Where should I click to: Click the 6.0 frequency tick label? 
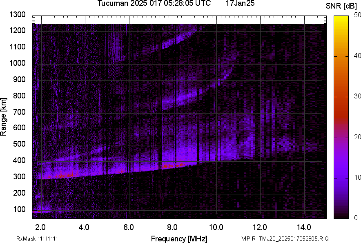click(x=128, y=227)
